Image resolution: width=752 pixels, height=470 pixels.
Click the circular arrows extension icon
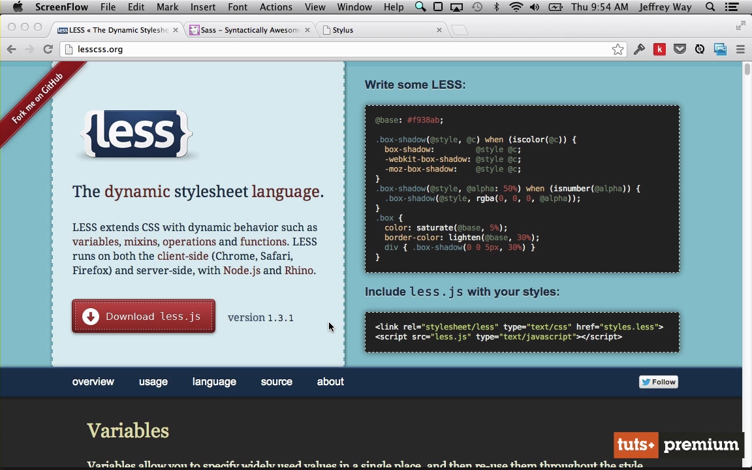point(700,49)
